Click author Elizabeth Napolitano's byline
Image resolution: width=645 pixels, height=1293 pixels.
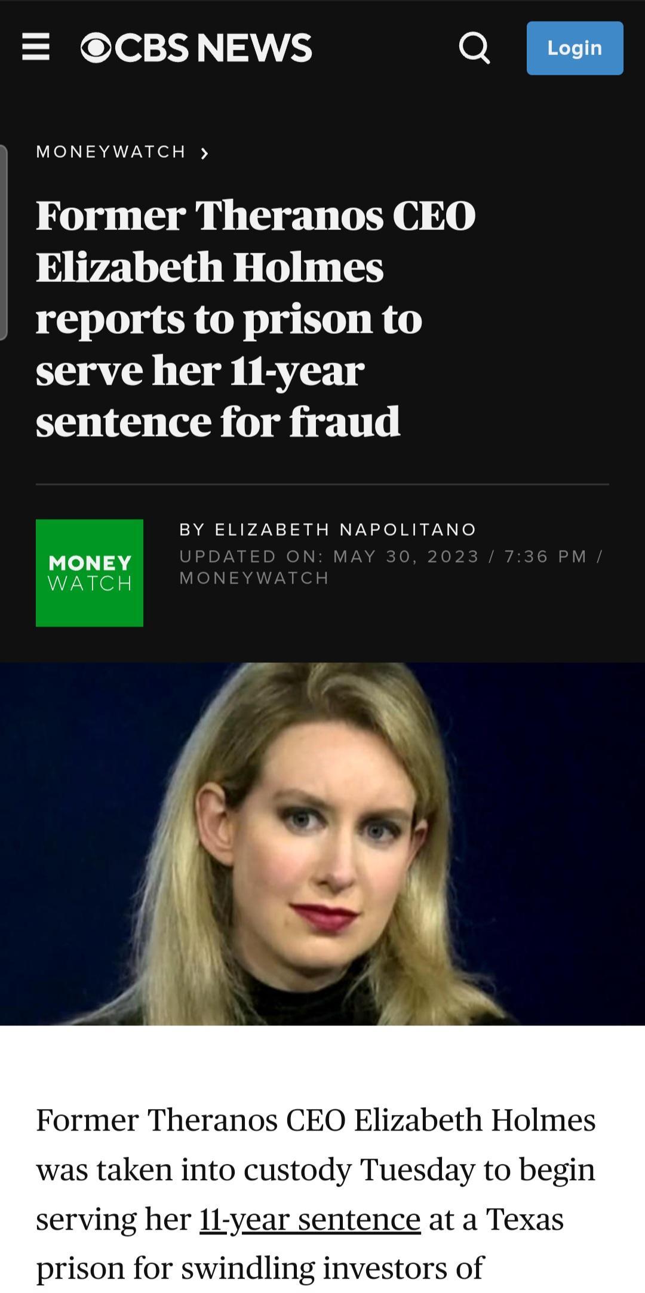[x=327, y=529]
